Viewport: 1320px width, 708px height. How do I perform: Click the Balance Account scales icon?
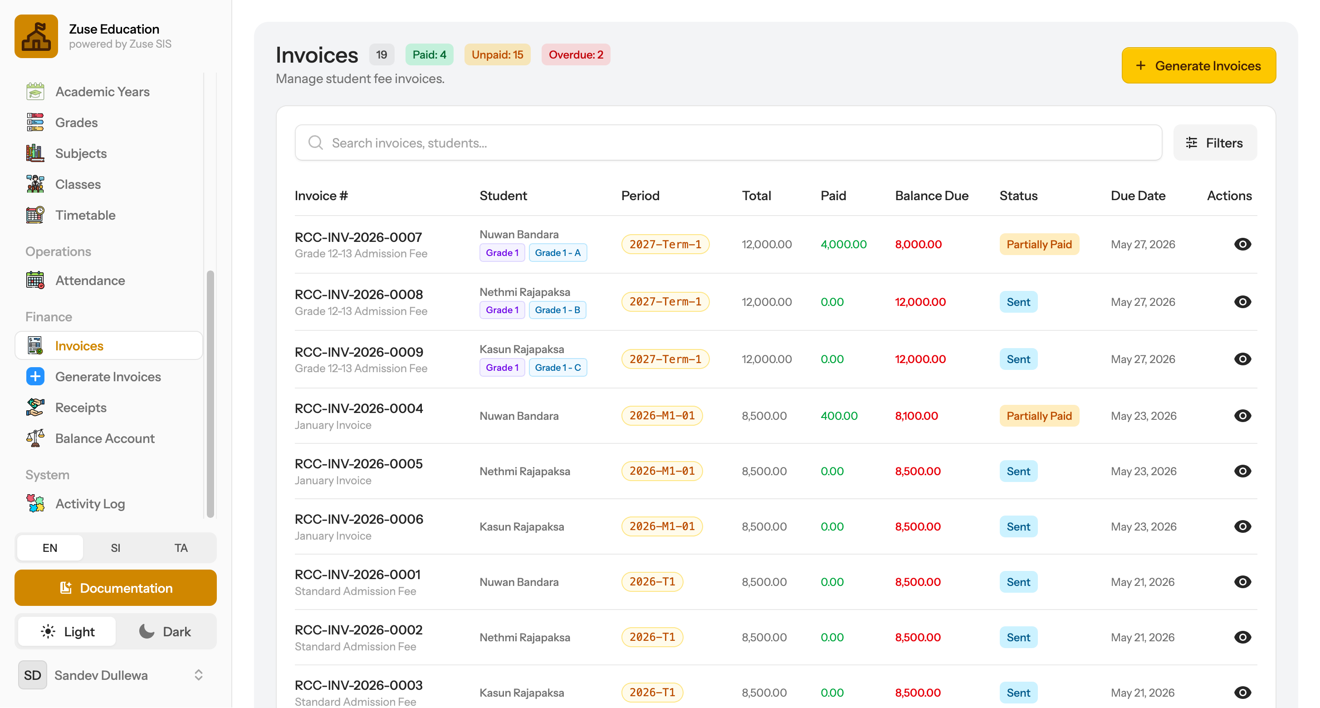click(35, 438)
